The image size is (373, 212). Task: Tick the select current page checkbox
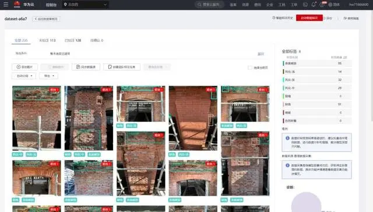tap(250, 68)
